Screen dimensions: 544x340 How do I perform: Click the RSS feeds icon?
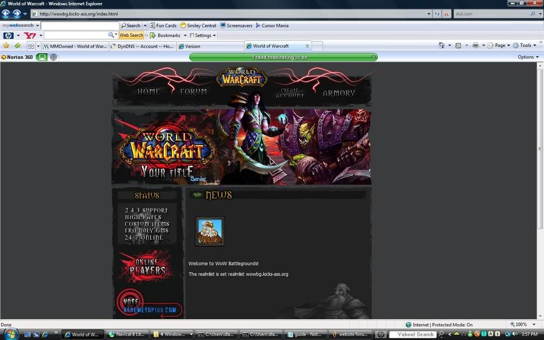point(458,46)
